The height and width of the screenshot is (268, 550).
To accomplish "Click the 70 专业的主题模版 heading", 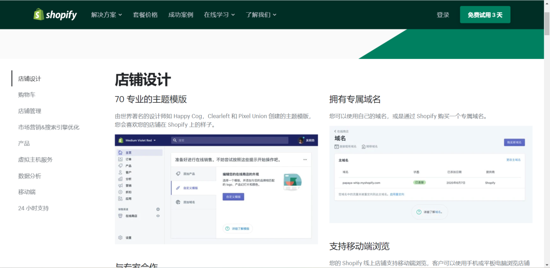I will 151,99.
